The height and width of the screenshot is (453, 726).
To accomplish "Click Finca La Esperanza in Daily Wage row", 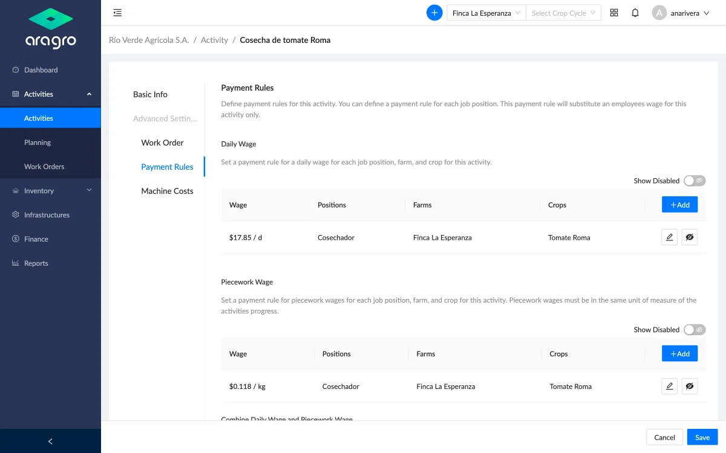I will click(x=442, y=237).
